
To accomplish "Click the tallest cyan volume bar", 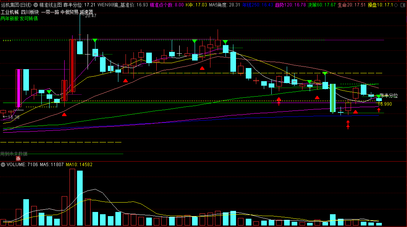I will (80, 198).
